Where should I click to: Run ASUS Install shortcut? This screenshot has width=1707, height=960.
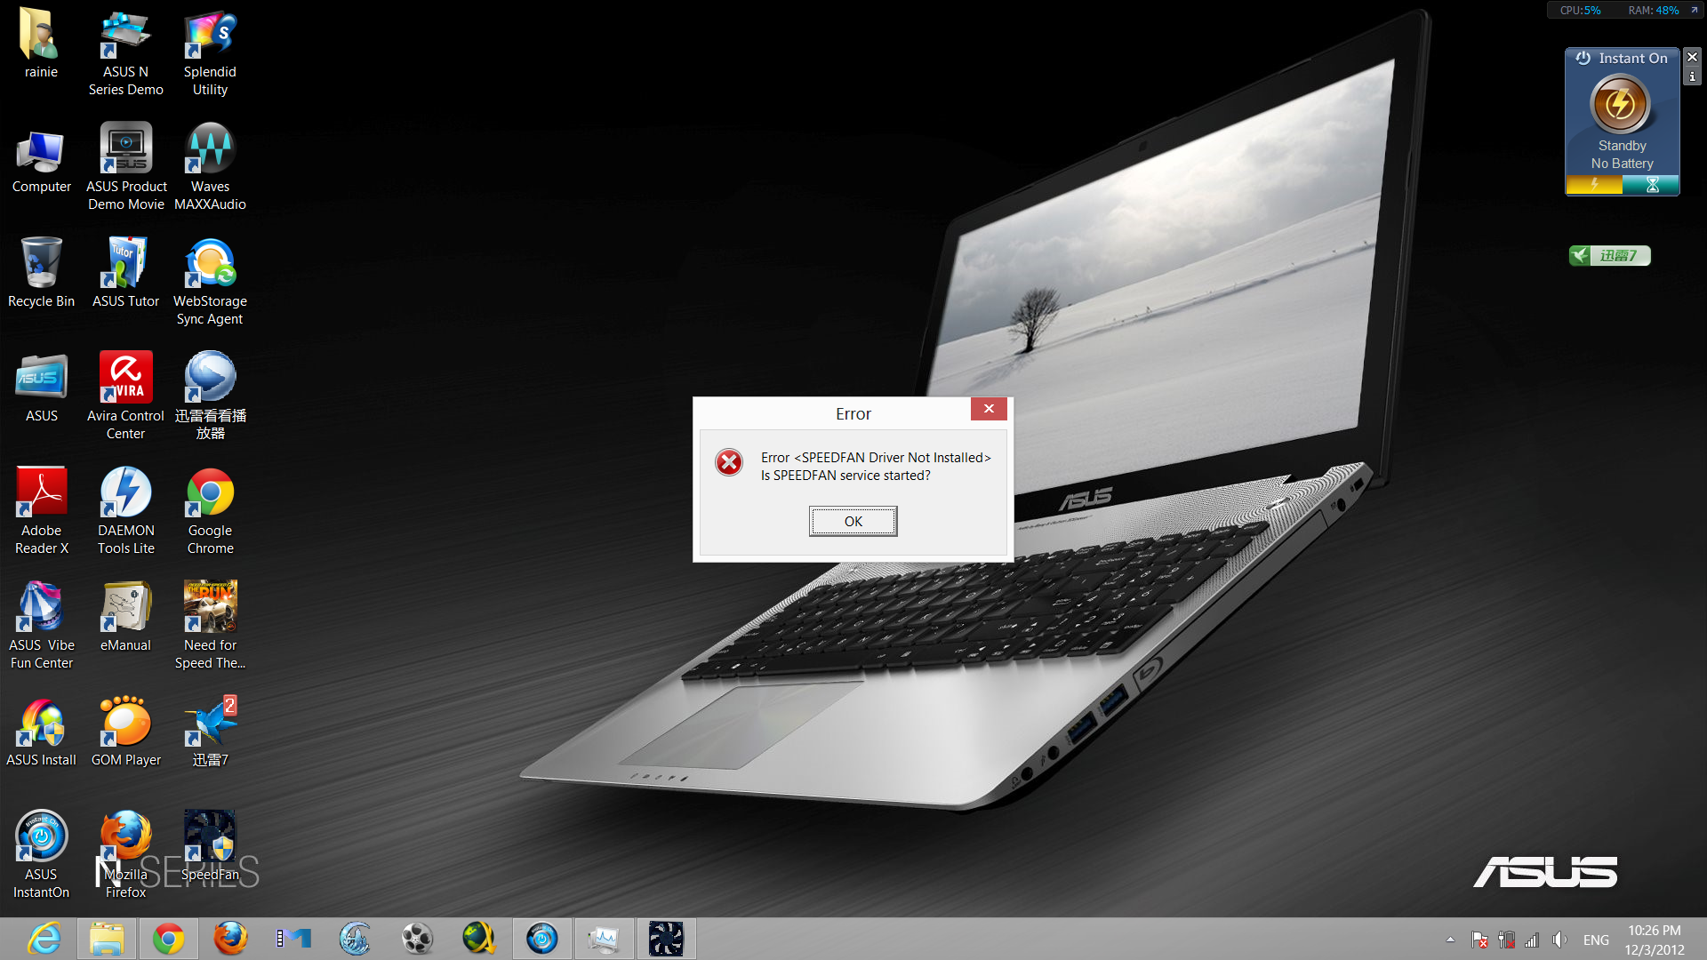[x=41, y=732]
